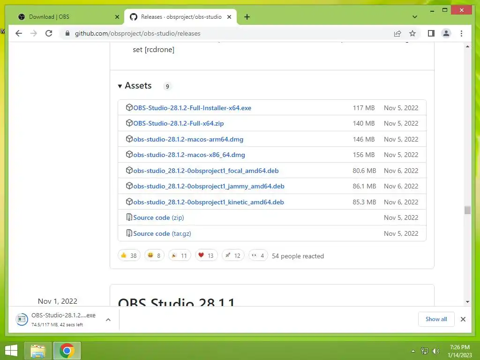The height and width of the screenshot is (360, 480).
Task: Download obs-studio-28.1.2-macos-x86_64.dmg
Action: tap(189, 155)
